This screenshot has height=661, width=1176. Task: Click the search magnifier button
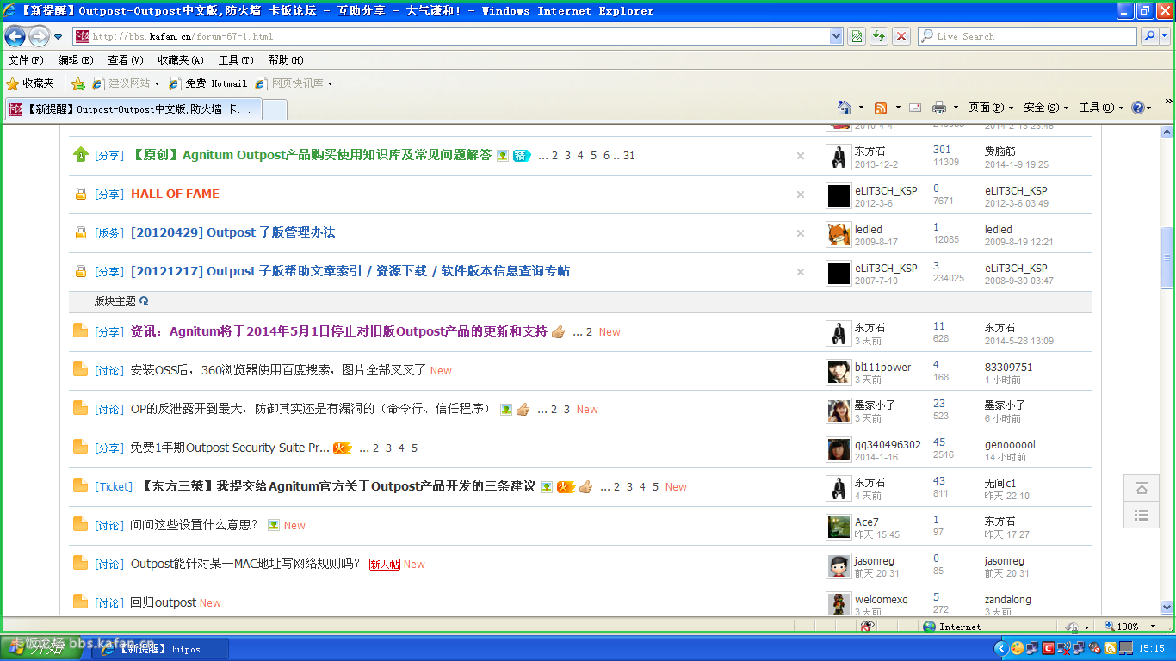[x=1149, y=36]
